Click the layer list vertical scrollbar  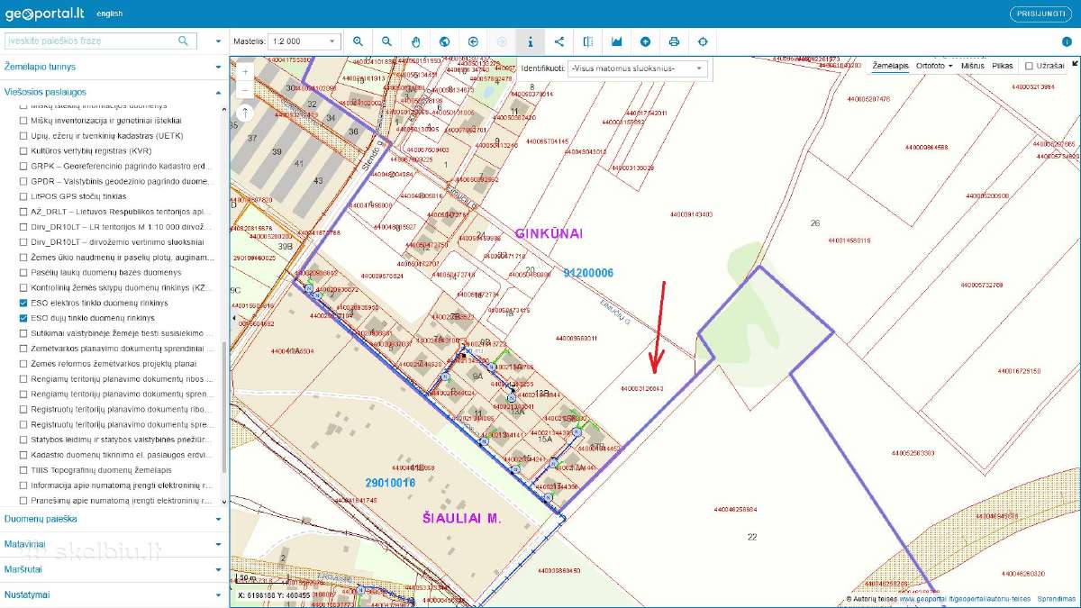click(224, 407)
